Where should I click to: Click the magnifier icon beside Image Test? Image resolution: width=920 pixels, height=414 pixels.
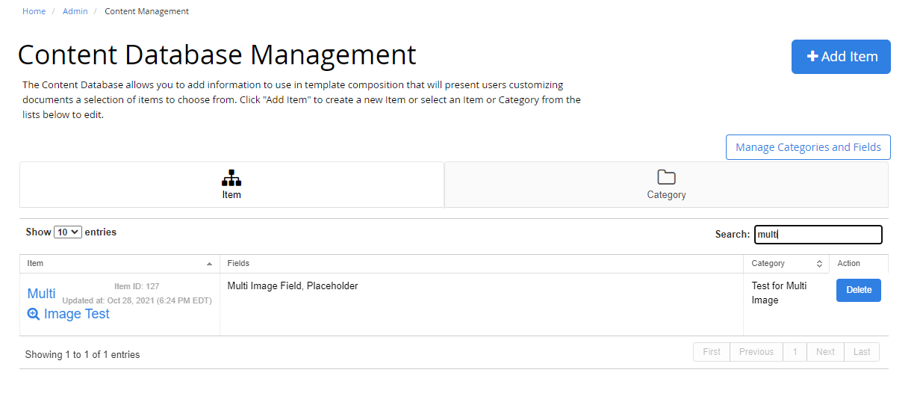[34, 314]
